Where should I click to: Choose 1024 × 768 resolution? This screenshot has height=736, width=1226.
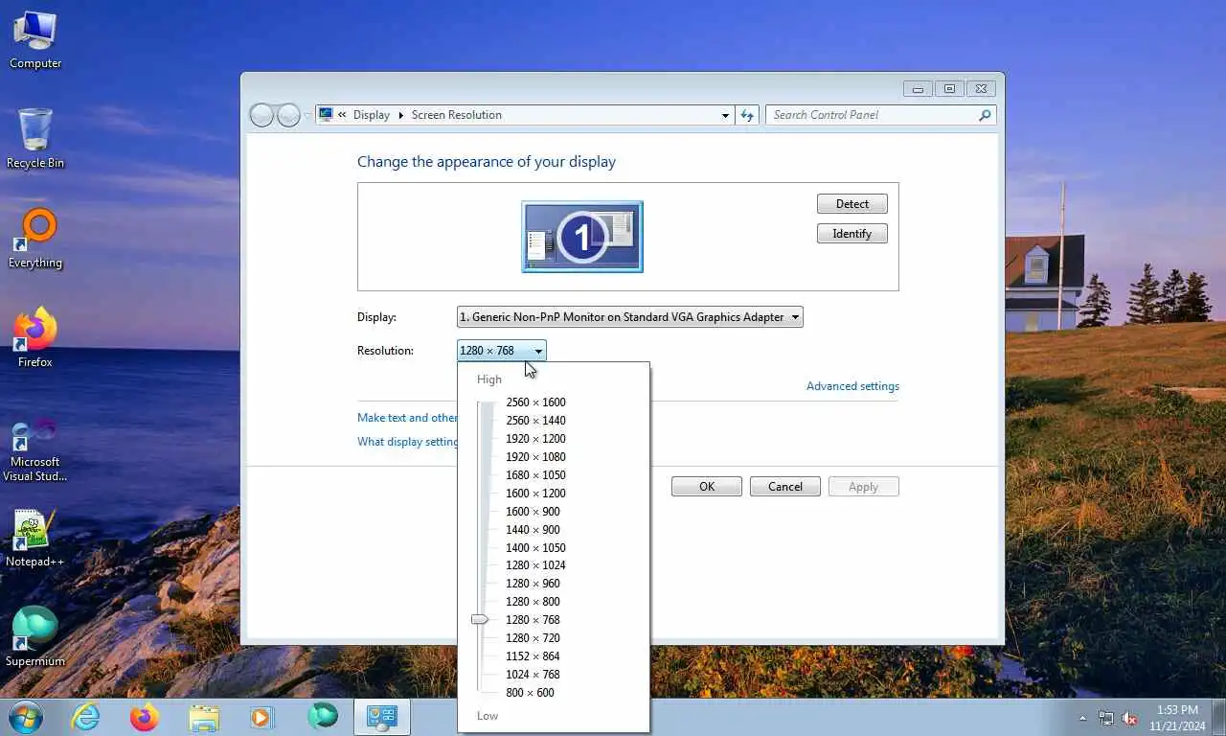pos(533,675)
